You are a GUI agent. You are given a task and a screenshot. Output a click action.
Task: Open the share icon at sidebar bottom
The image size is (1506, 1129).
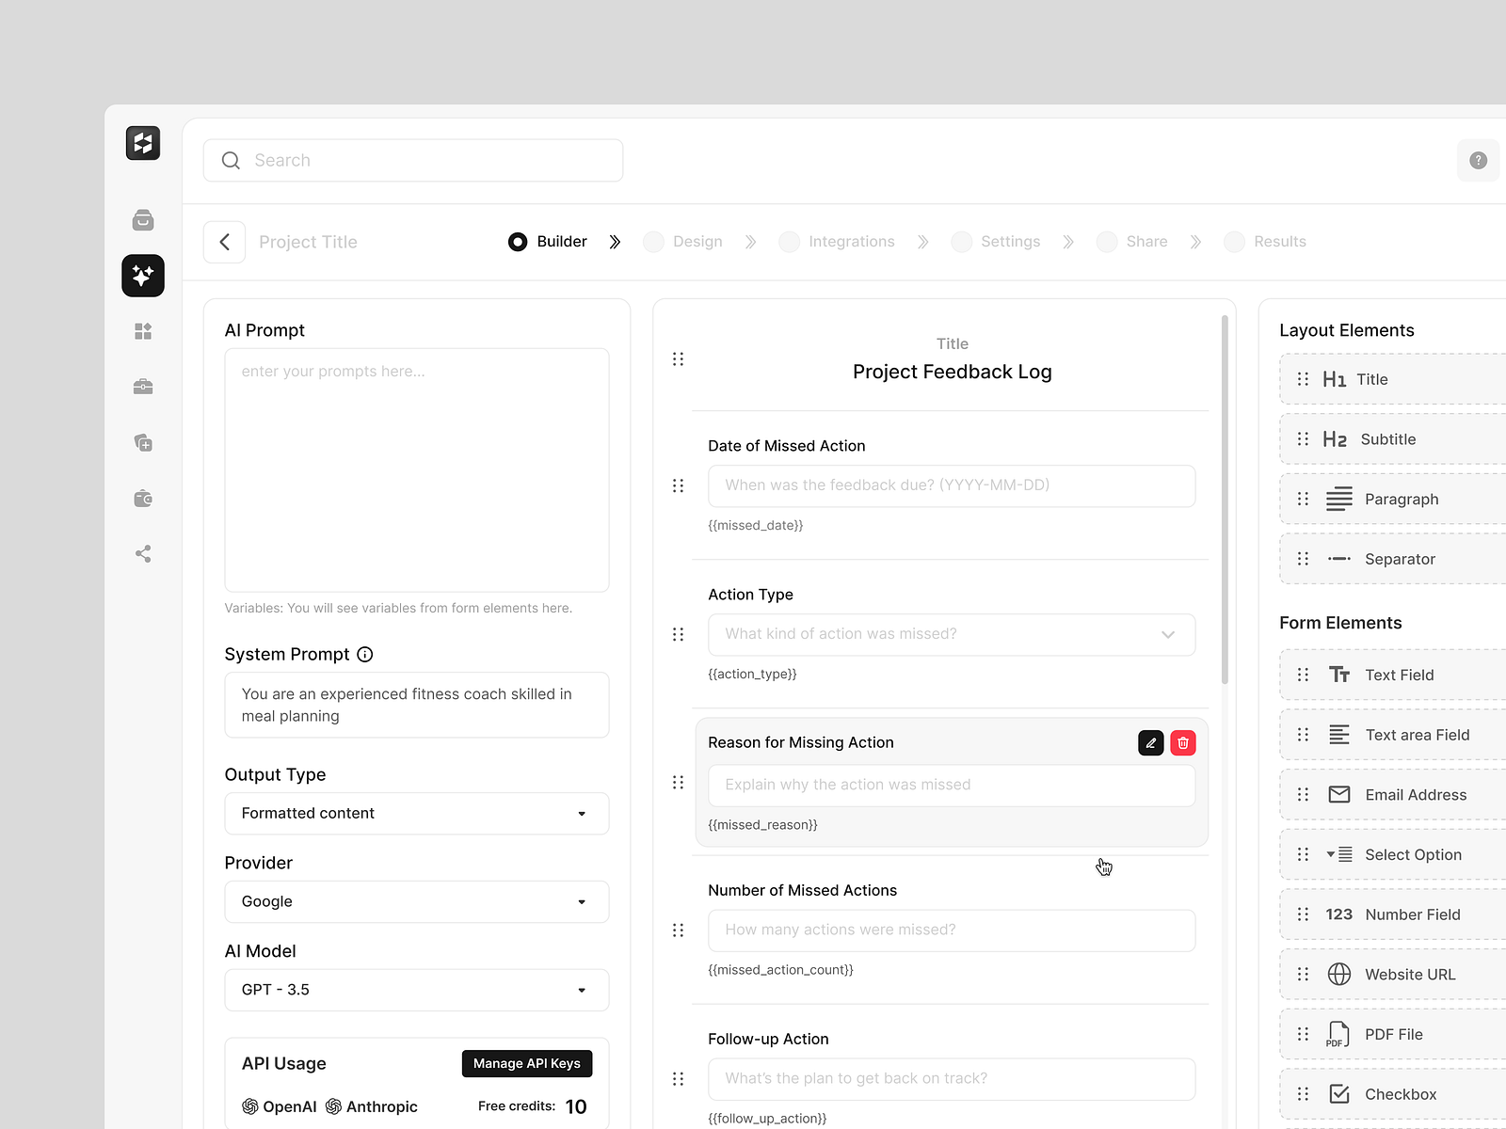(x=143, y=553)
